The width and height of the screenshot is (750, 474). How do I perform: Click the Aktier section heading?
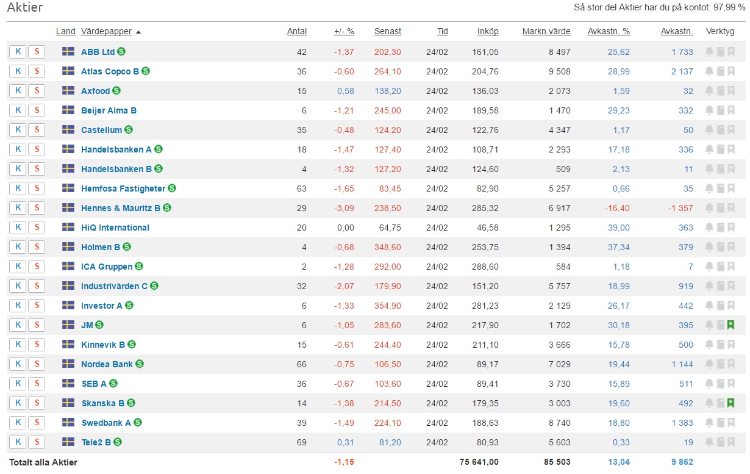pos(25,8)
